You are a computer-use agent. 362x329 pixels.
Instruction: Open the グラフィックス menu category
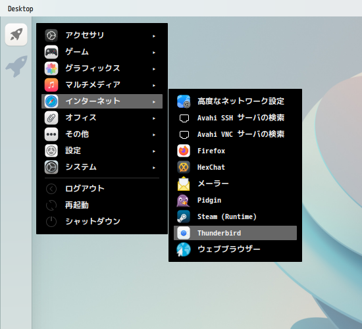[x=102, y=68]
